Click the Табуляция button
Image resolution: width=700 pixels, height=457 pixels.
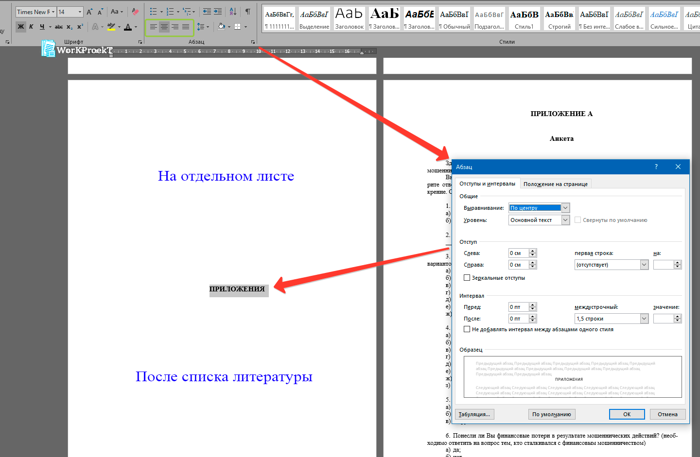tap(474, 414)
